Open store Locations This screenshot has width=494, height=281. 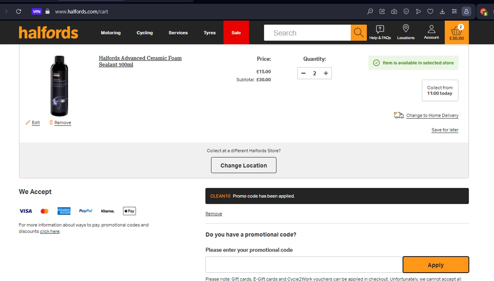406,32
